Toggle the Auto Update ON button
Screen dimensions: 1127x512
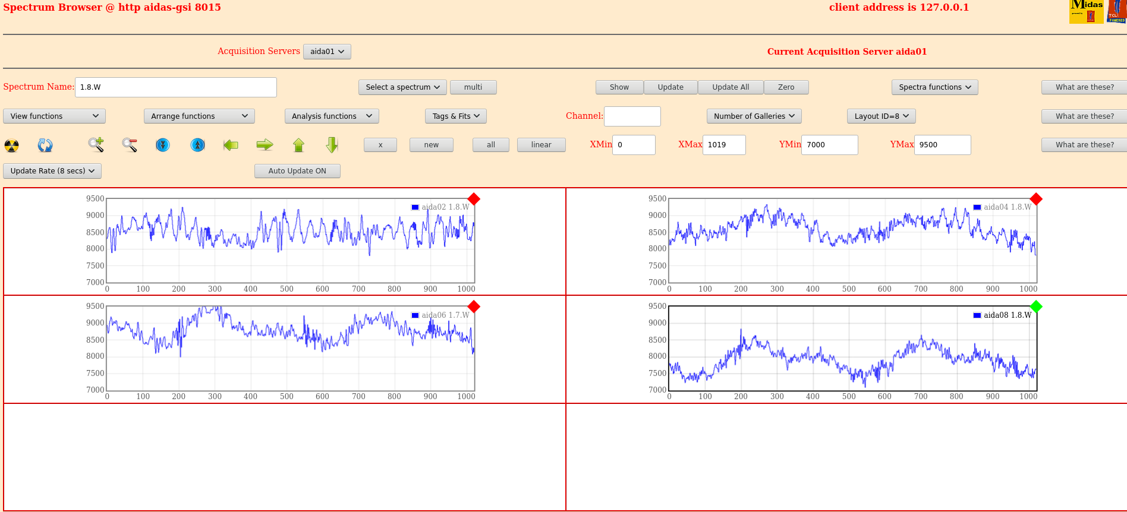tap(297, 171)
